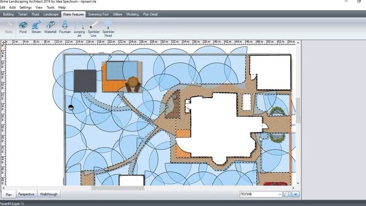
Task: Click the half-black circle marker on plan
Action: point(71,108)
